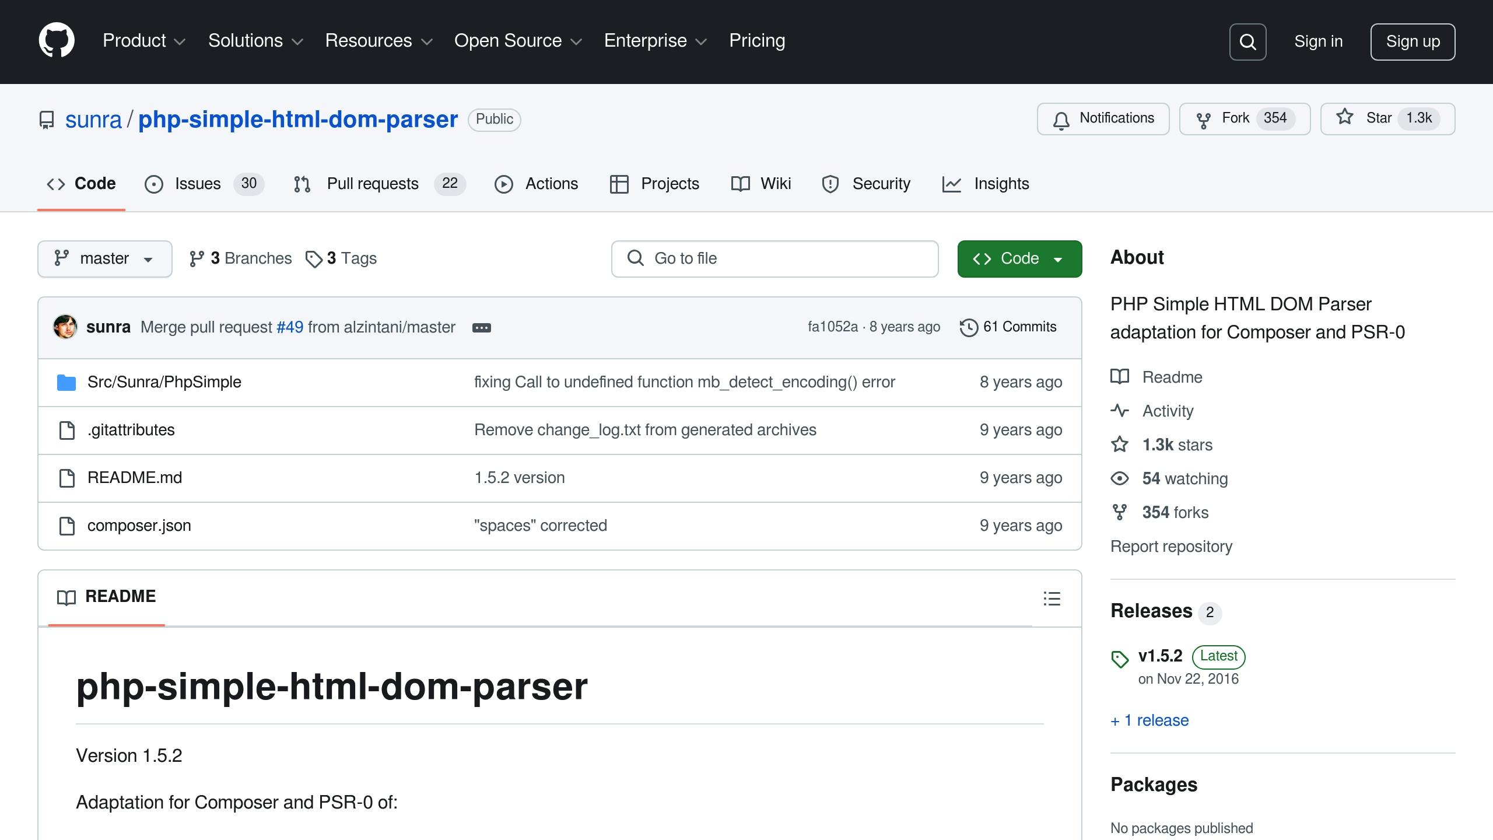1493x840 pixels.
Task: Click the GitHub logo icon
Action: click(57, 41)
